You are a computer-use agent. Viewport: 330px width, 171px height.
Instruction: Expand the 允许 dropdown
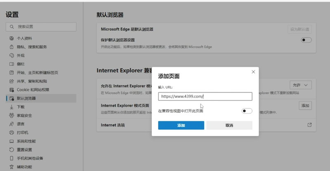click(x=300, y=85)
